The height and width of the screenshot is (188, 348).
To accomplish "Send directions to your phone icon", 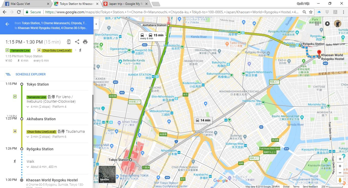I will (x=69, y=42).
